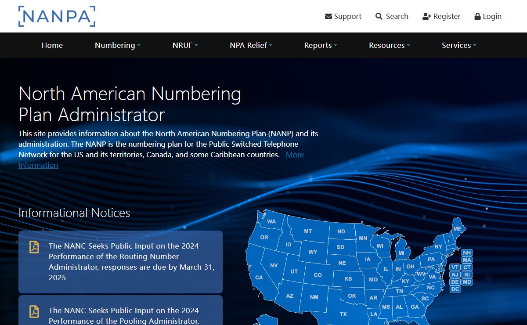This screenshot has width=527, height=325.
Task: Expand the NRUF dropdown menu
Action: [185, 45]
